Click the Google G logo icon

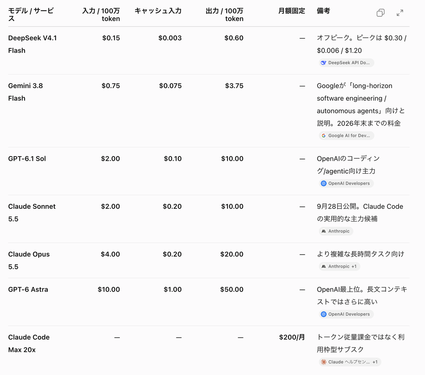coord(324,135)
